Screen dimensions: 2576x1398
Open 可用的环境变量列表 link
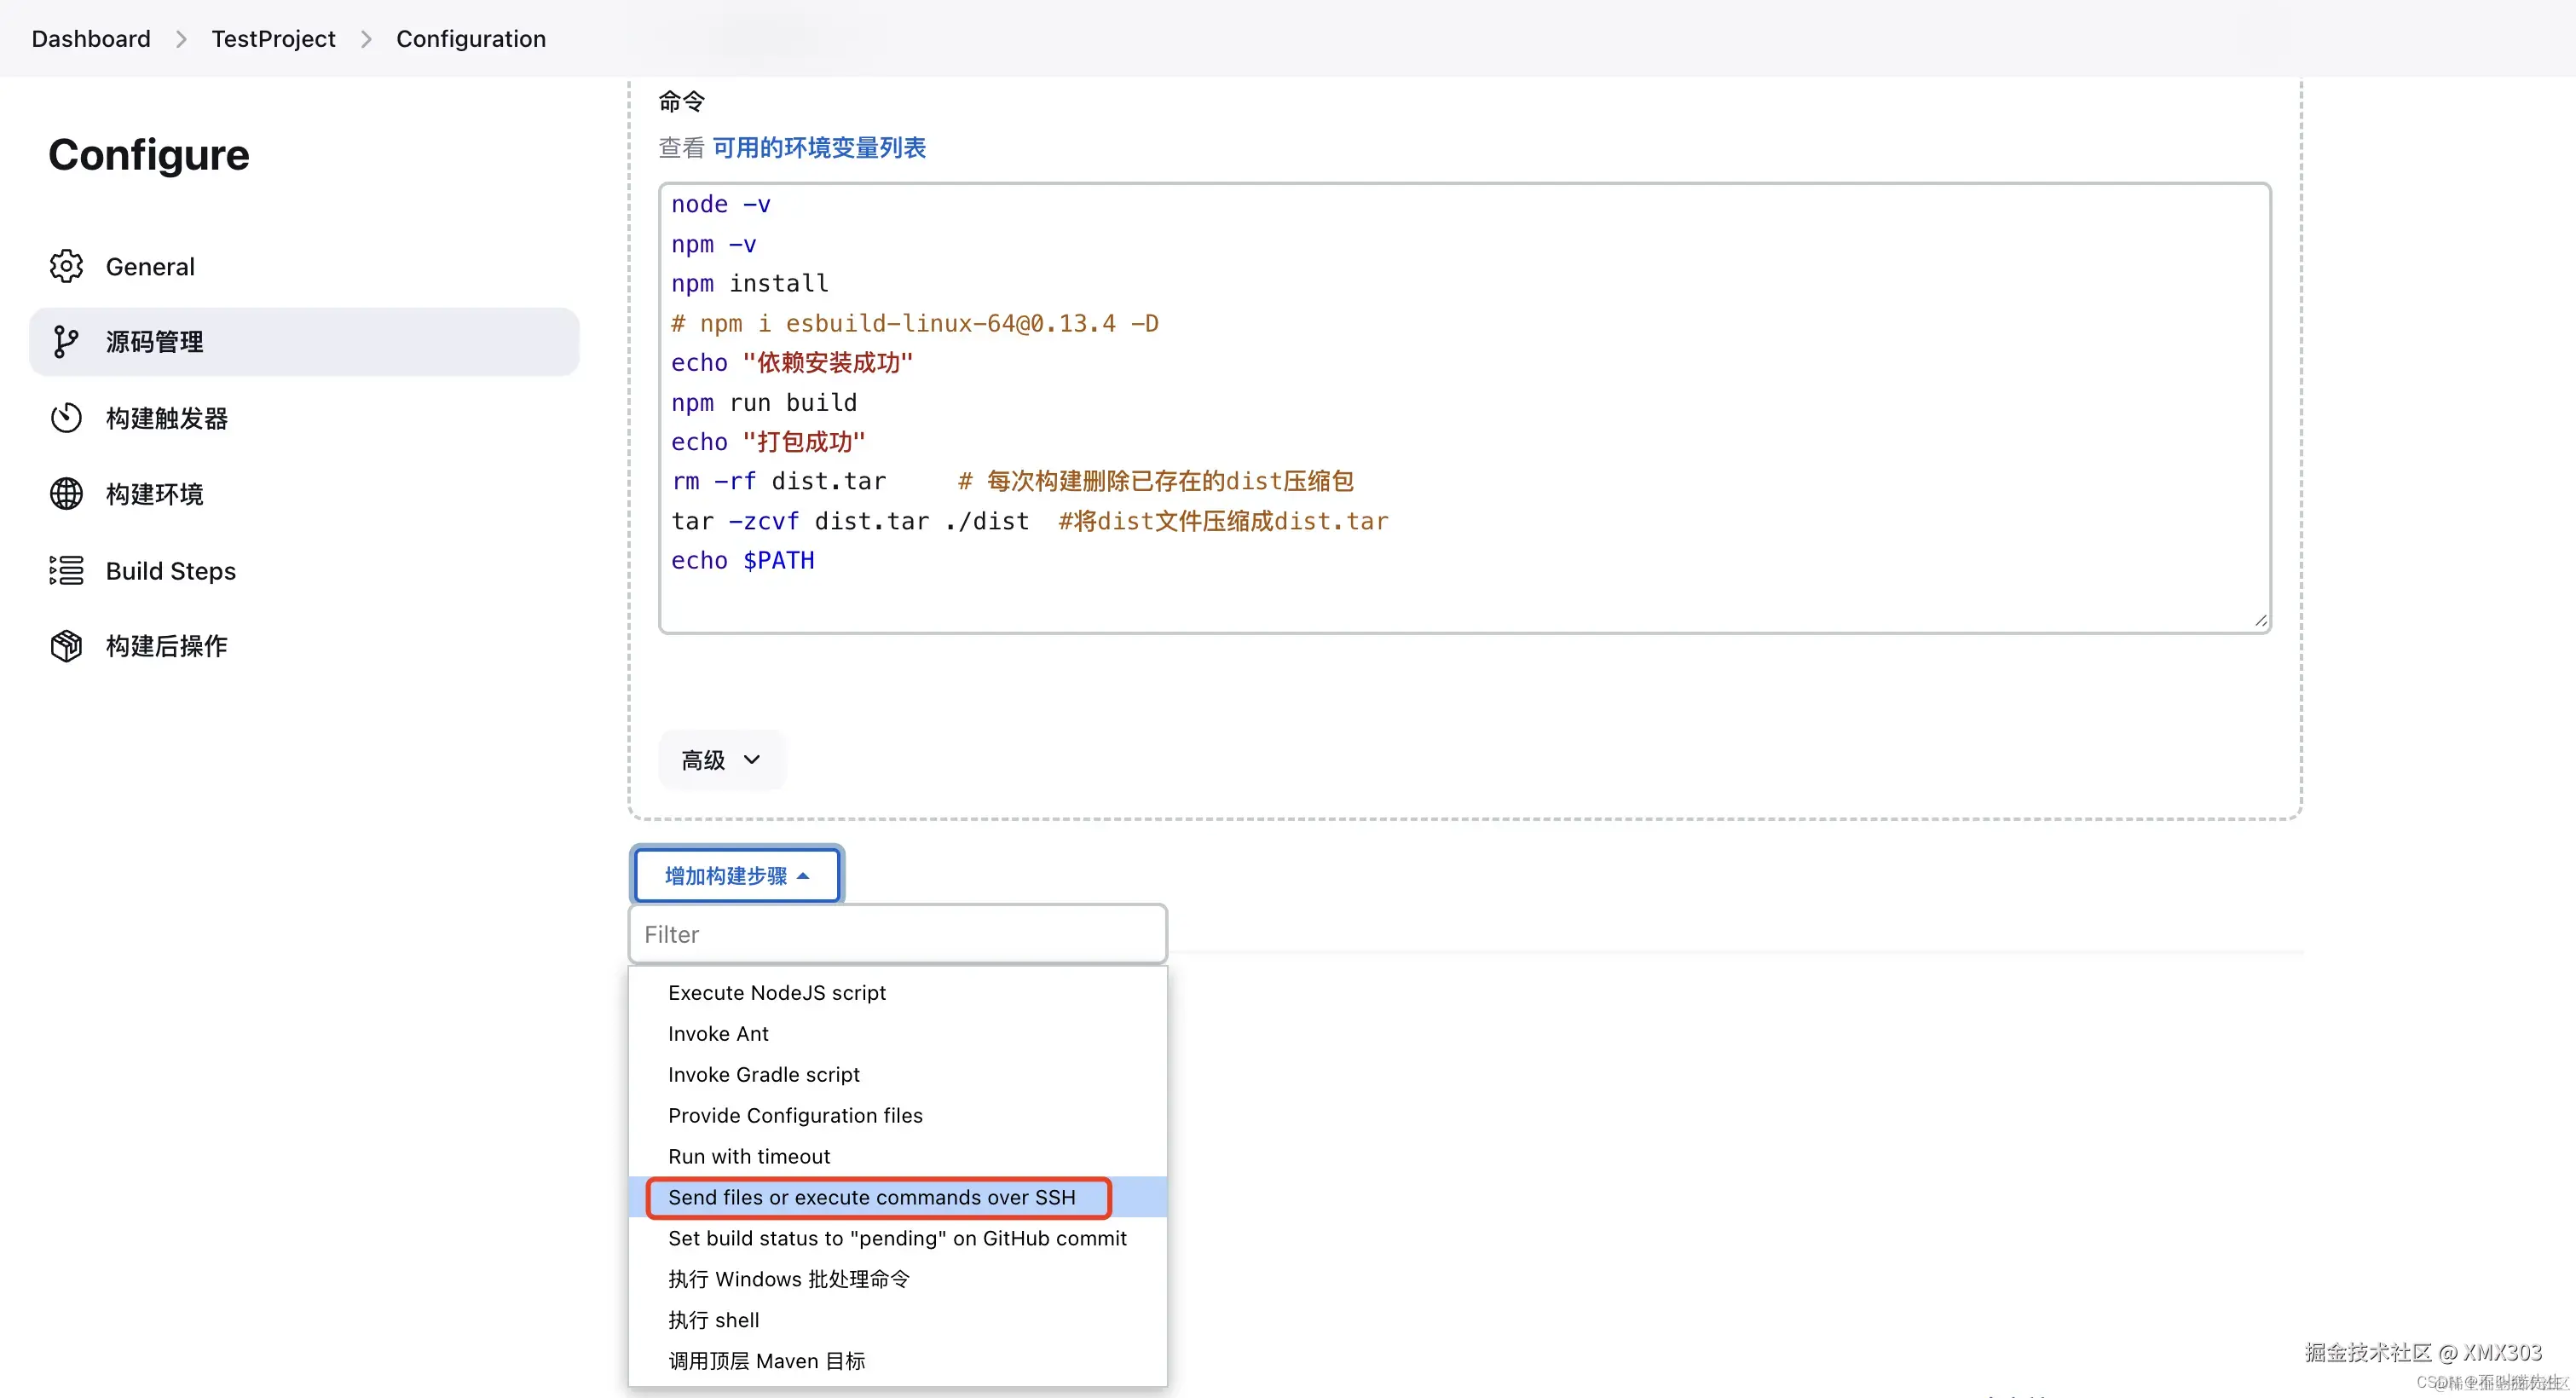tap(819, 148)
